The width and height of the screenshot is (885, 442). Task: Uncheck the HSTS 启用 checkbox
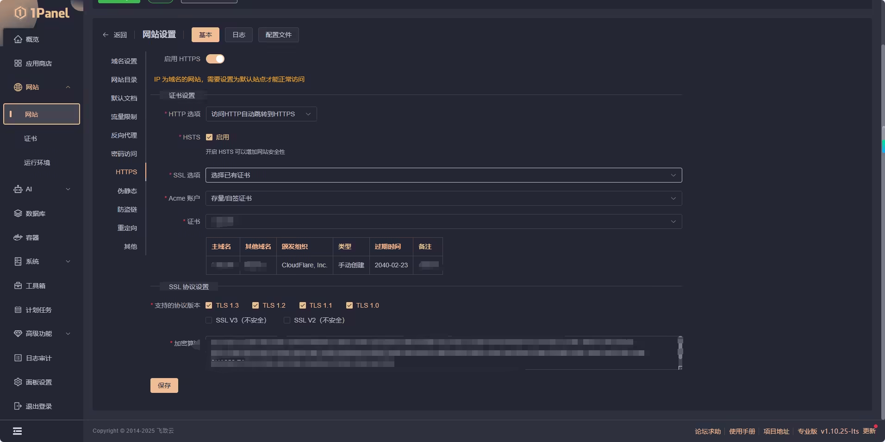209,137
